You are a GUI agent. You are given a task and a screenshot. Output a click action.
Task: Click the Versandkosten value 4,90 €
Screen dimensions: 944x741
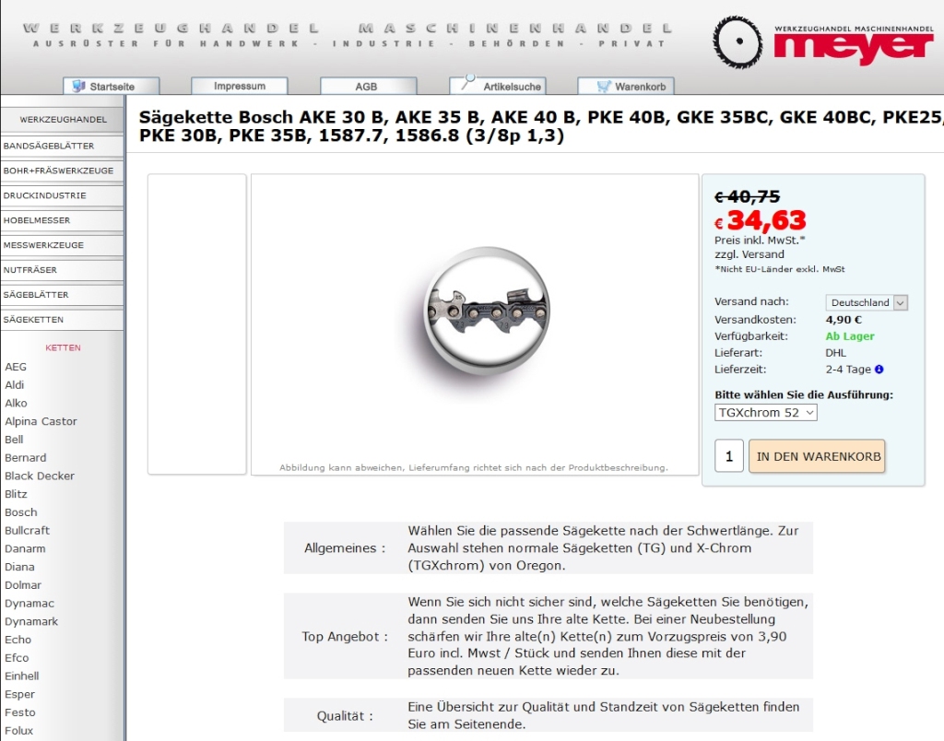(x=844, y=320)
